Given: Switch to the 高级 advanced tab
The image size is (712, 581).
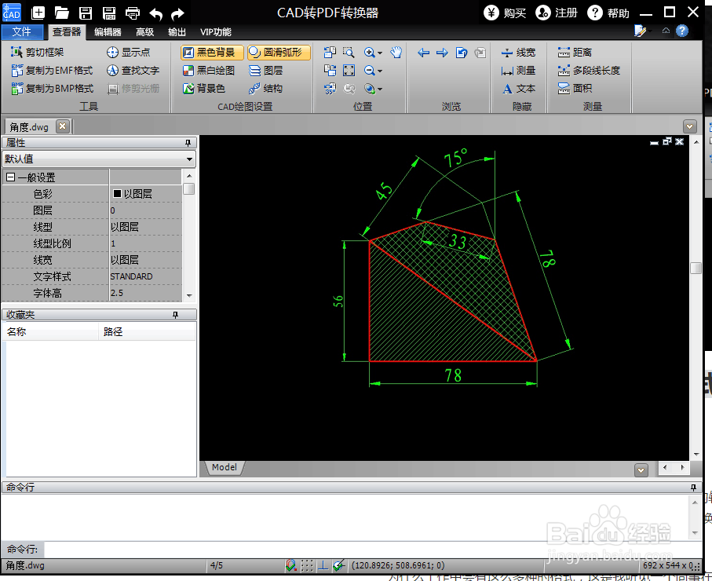Looking at the screenshot, I should [x=145, y=32].
